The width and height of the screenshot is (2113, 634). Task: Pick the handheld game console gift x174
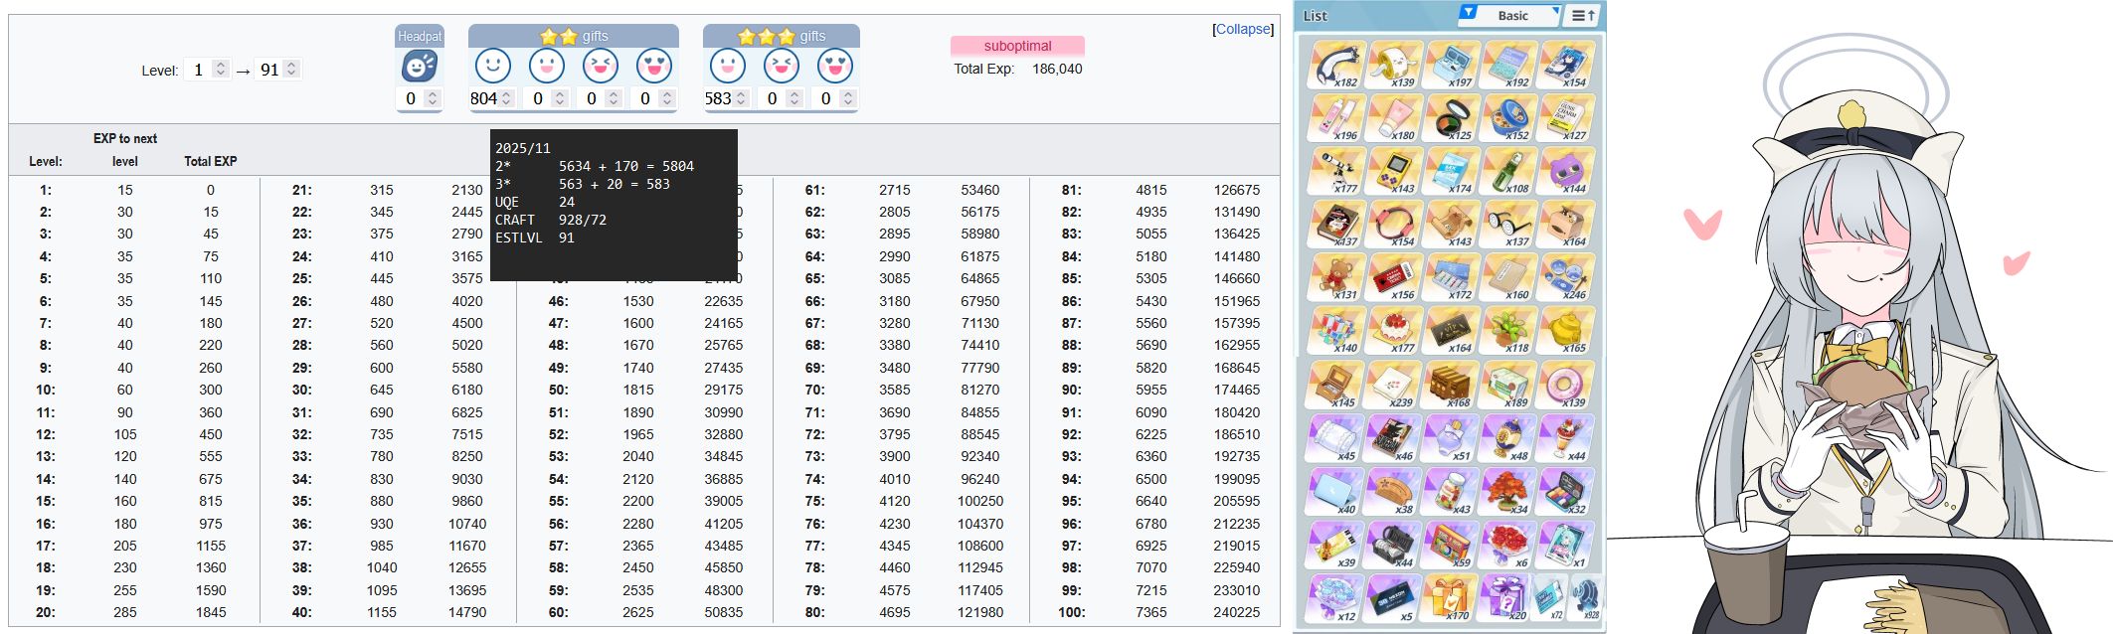click(x=1451, y=171)
